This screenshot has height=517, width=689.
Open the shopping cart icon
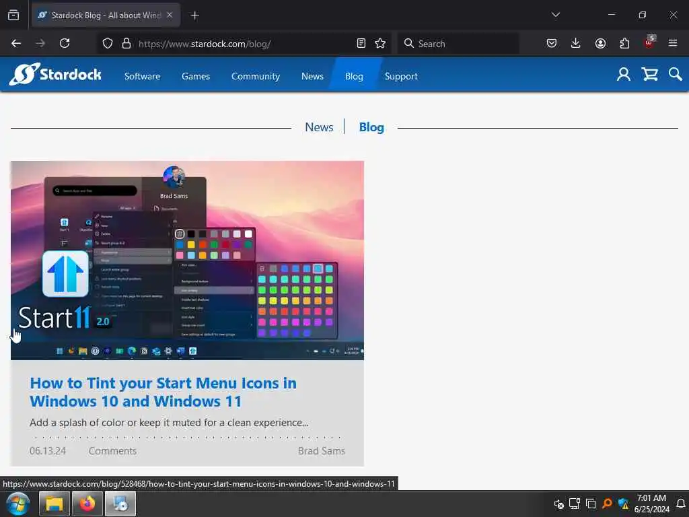point(649,74)
